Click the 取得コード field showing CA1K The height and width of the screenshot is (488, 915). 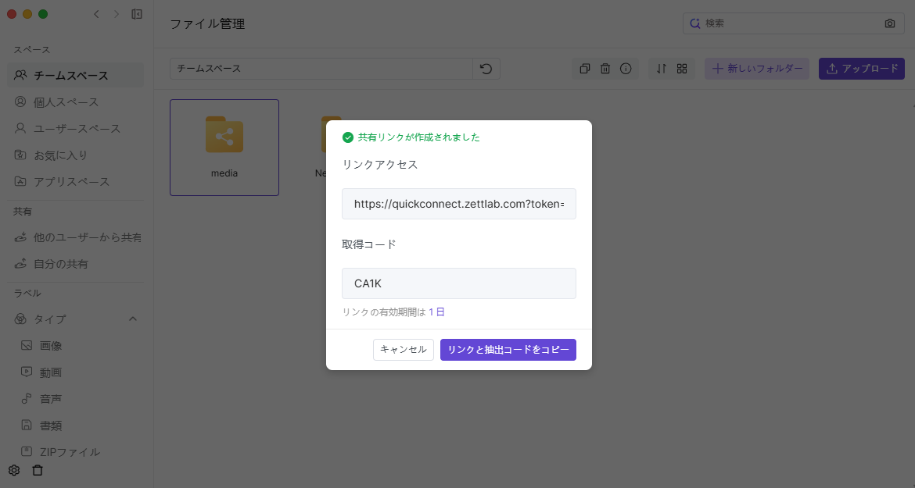[x=458, y=283]
